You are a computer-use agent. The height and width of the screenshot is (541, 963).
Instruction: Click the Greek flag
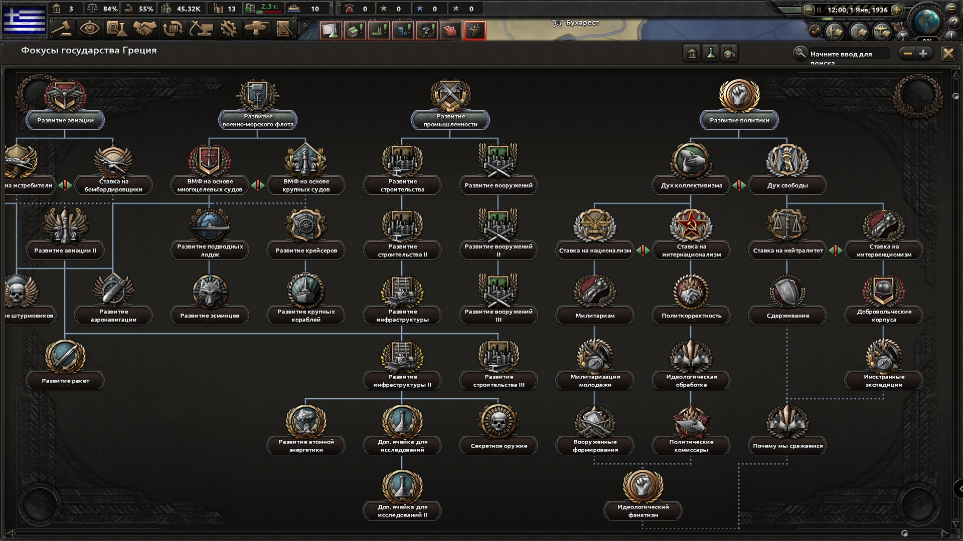[25, 20]
